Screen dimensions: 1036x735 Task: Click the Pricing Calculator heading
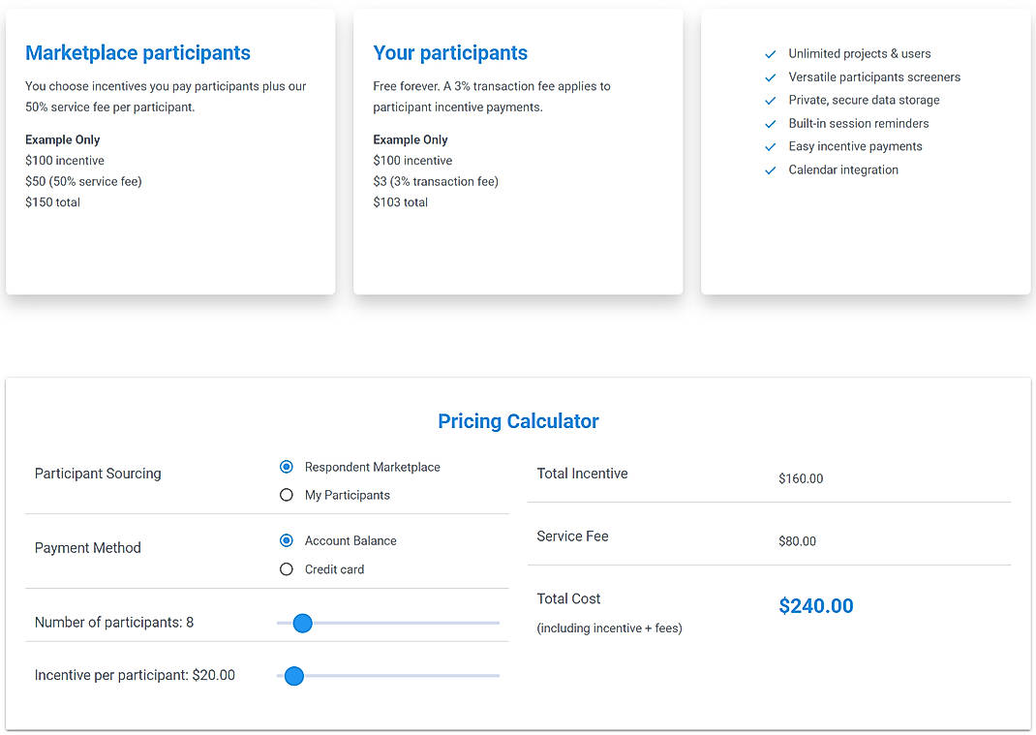pyautogui.click(x=518, y=421)
